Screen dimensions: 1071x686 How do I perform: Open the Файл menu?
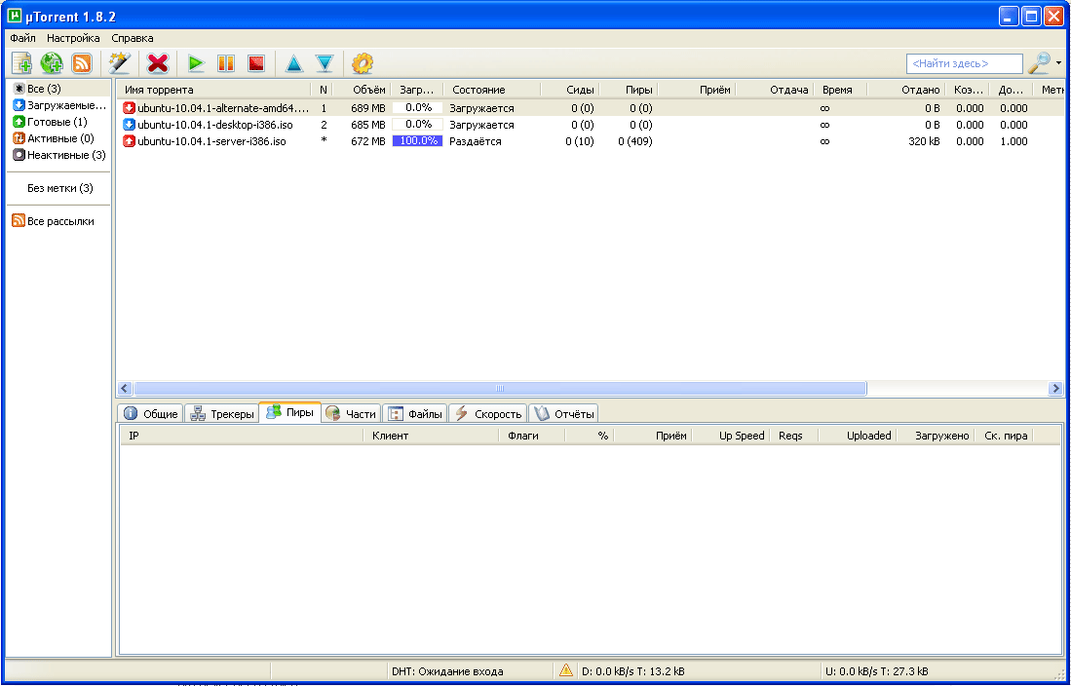(x=23, y=38)
